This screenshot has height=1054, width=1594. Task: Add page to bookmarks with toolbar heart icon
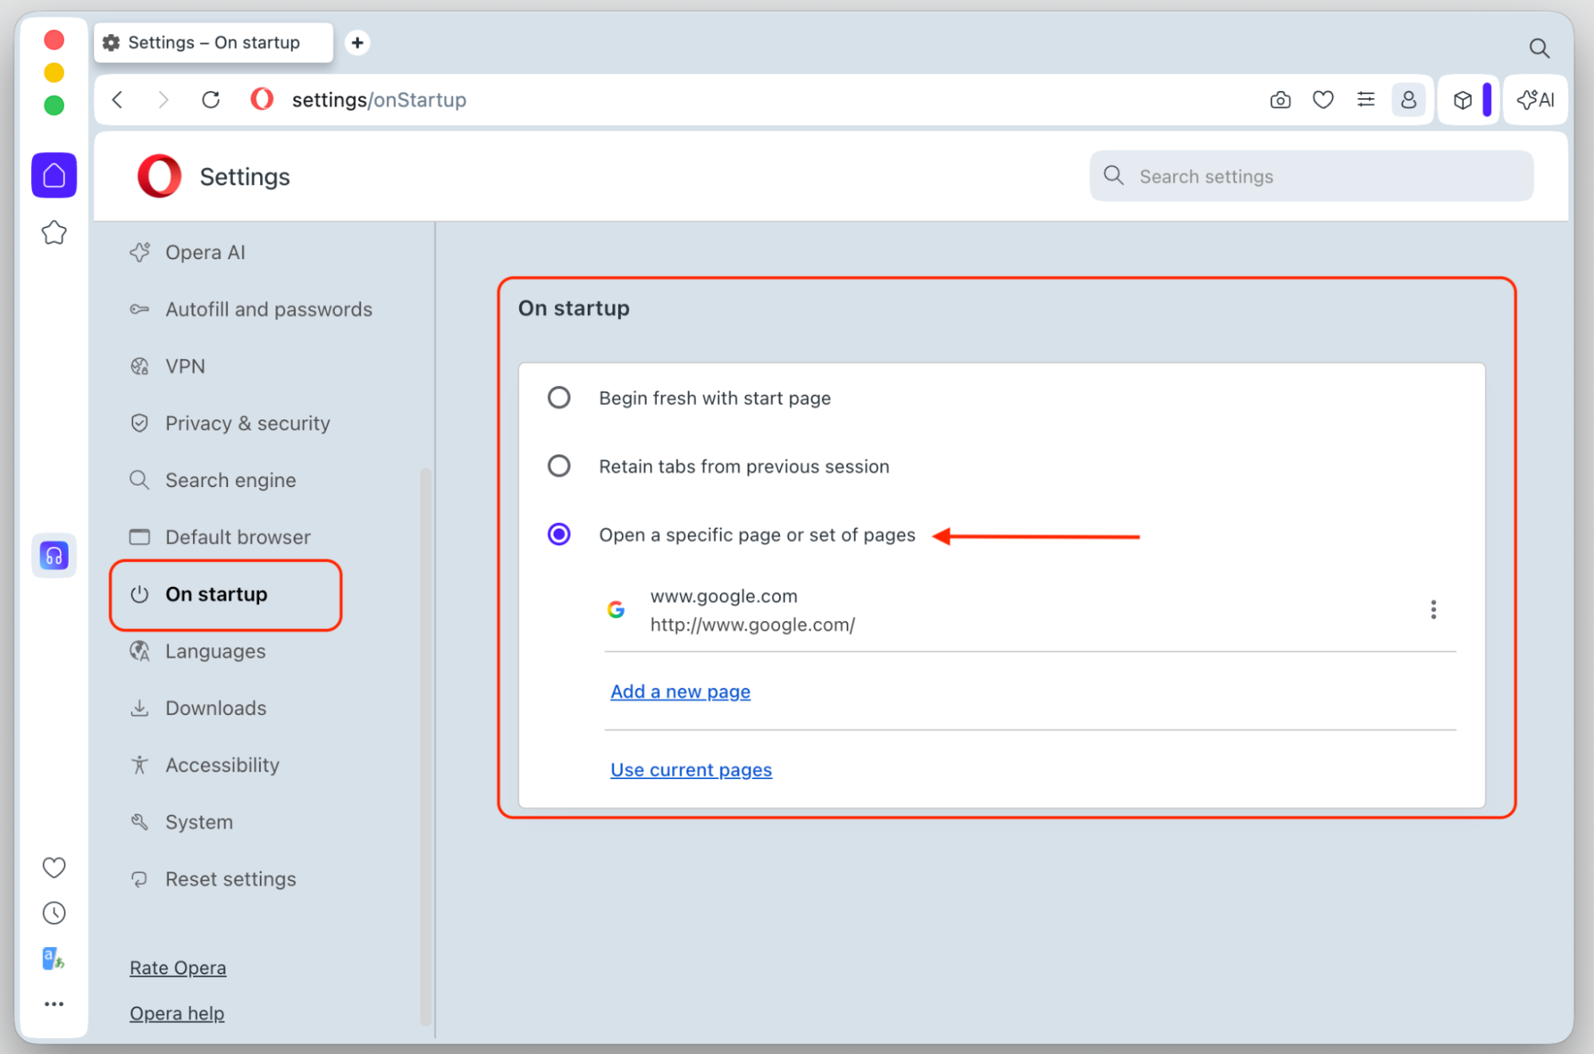pos(1323,100)
